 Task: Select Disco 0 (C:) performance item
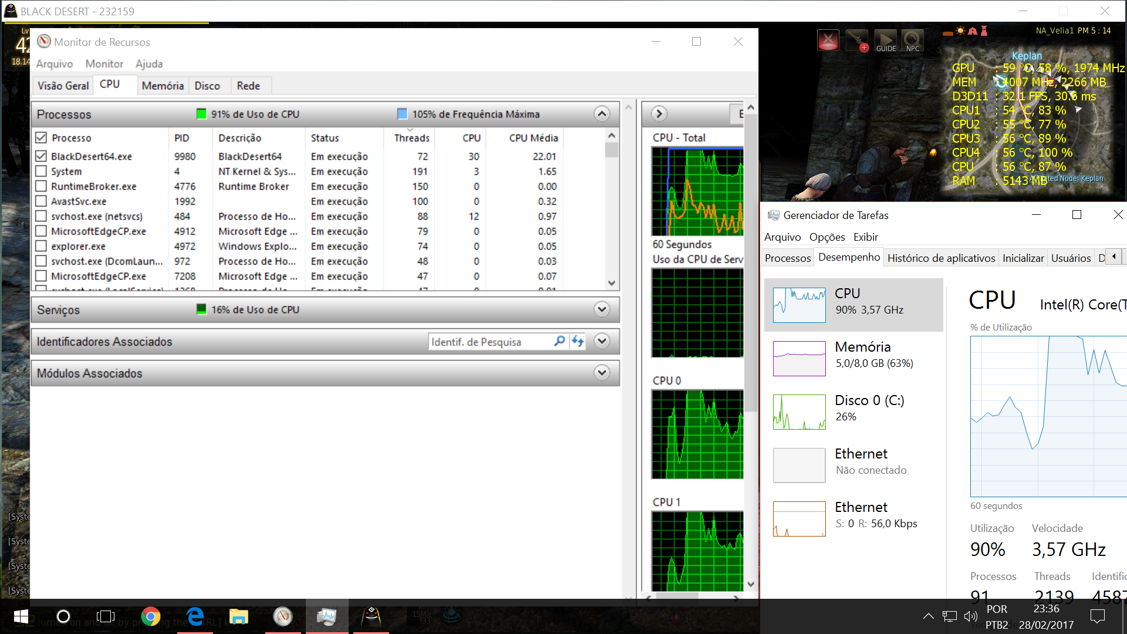(x=854, y=412)
